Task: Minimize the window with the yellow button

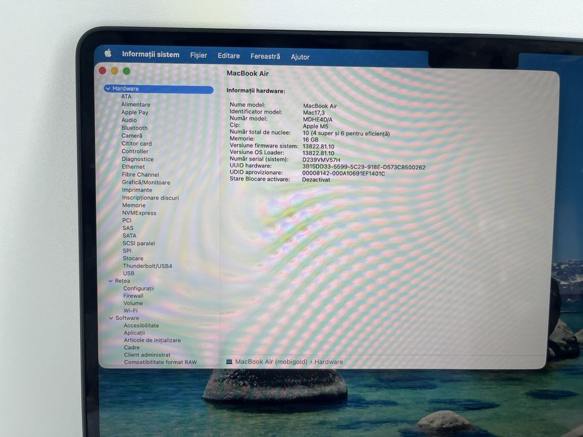Action: point(114,71)
